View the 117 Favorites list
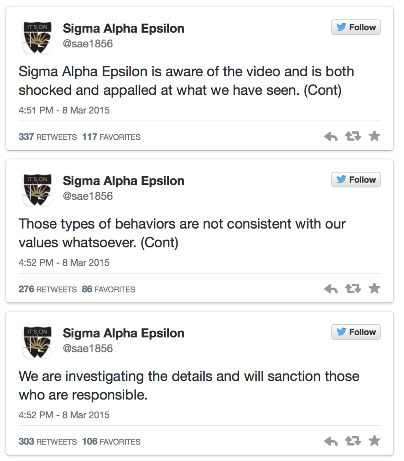404x461 pixels. pos(111,137)
